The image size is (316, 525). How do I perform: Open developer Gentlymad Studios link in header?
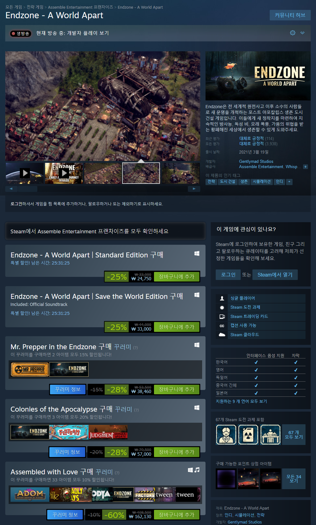pyautogui.click(x=256, y=161)
